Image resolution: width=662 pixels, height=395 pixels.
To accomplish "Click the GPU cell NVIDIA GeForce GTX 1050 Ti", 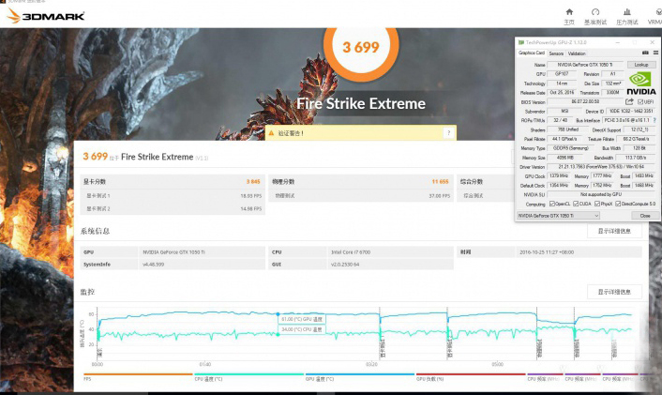I will coord(202,252).
